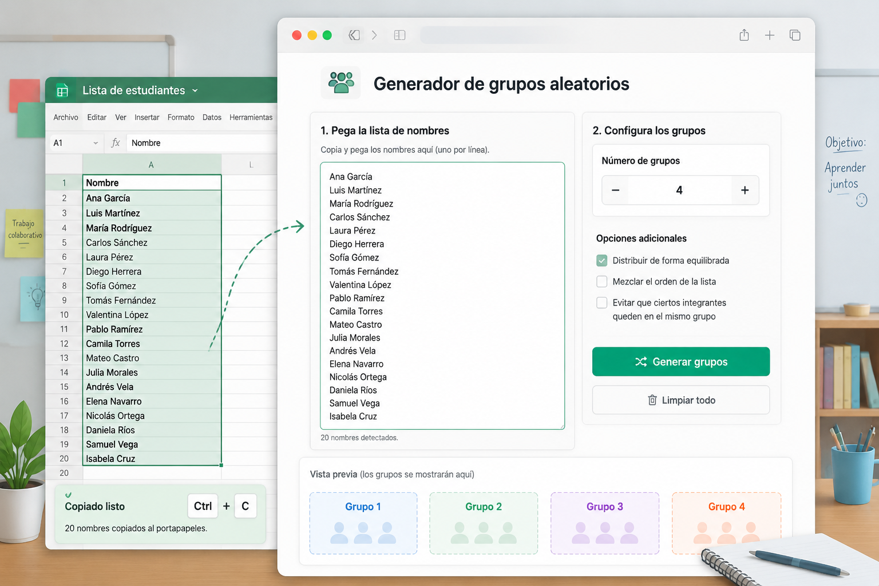This screenshot has height=586, width=879.
Task: Select spreadsheet cell Andrés Vela
Action: [x=152, y=386]
